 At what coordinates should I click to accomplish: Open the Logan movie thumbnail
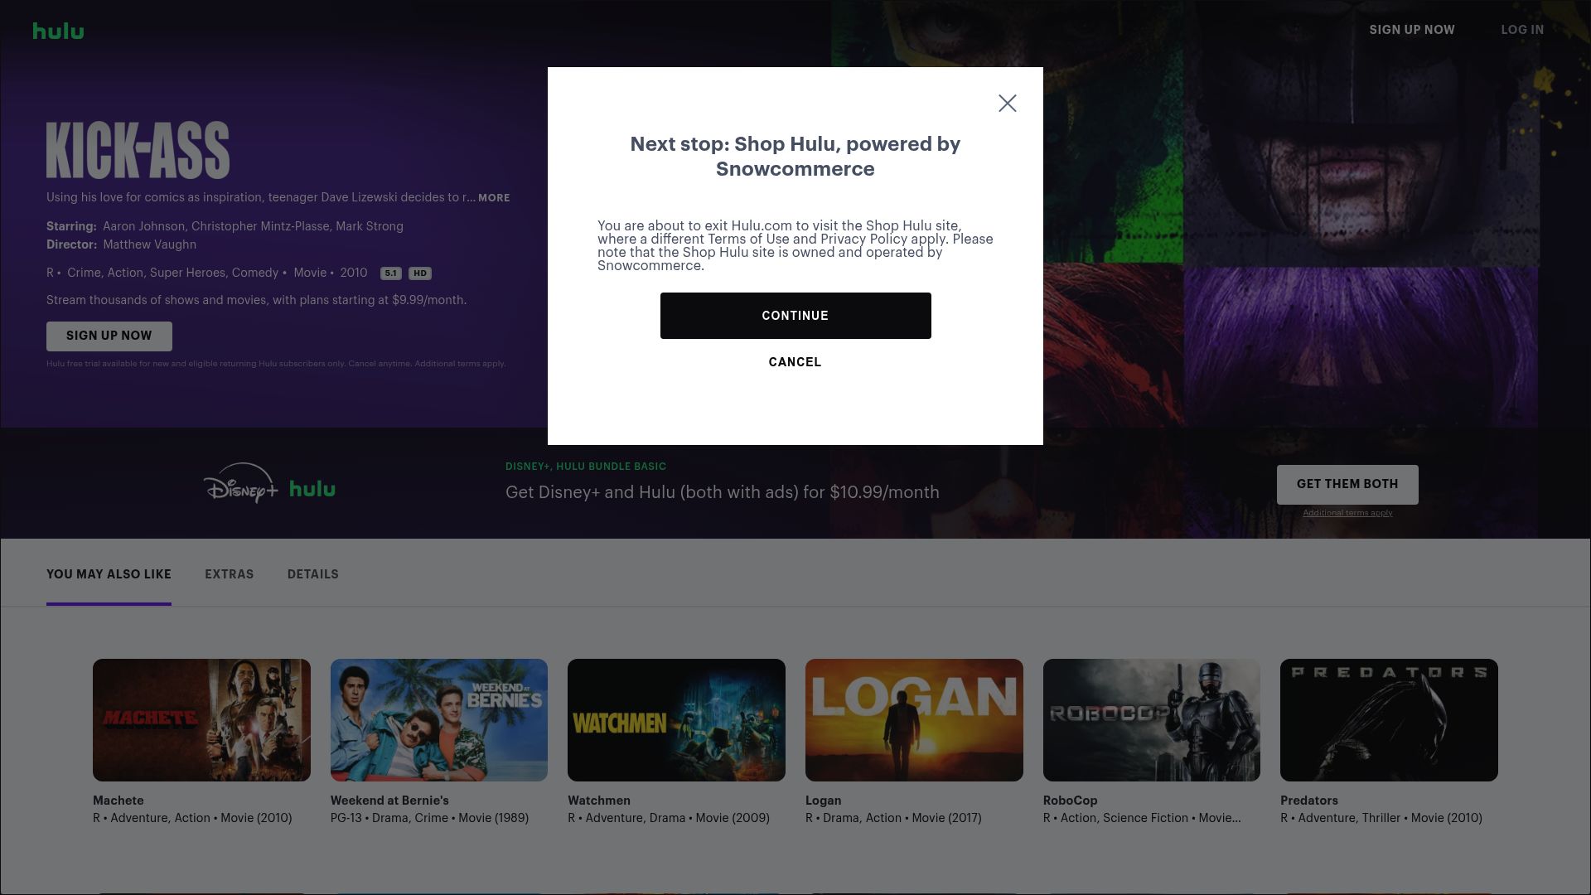[914, 720]
